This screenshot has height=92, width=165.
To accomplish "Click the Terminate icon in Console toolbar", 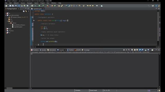I will 124,50.
